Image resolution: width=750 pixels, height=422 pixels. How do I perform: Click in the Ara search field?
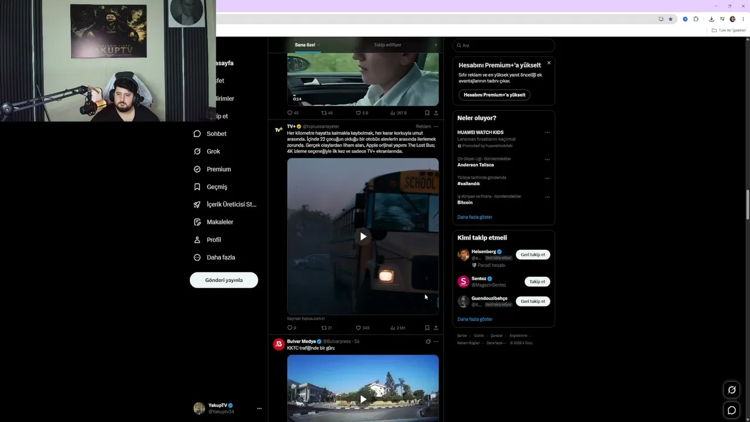[504, 45]
